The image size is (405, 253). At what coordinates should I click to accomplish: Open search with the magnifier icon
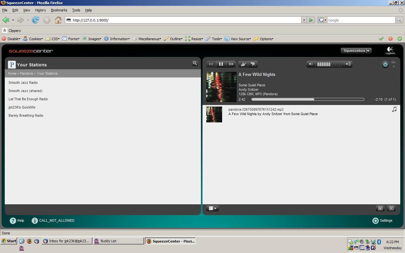195,64
